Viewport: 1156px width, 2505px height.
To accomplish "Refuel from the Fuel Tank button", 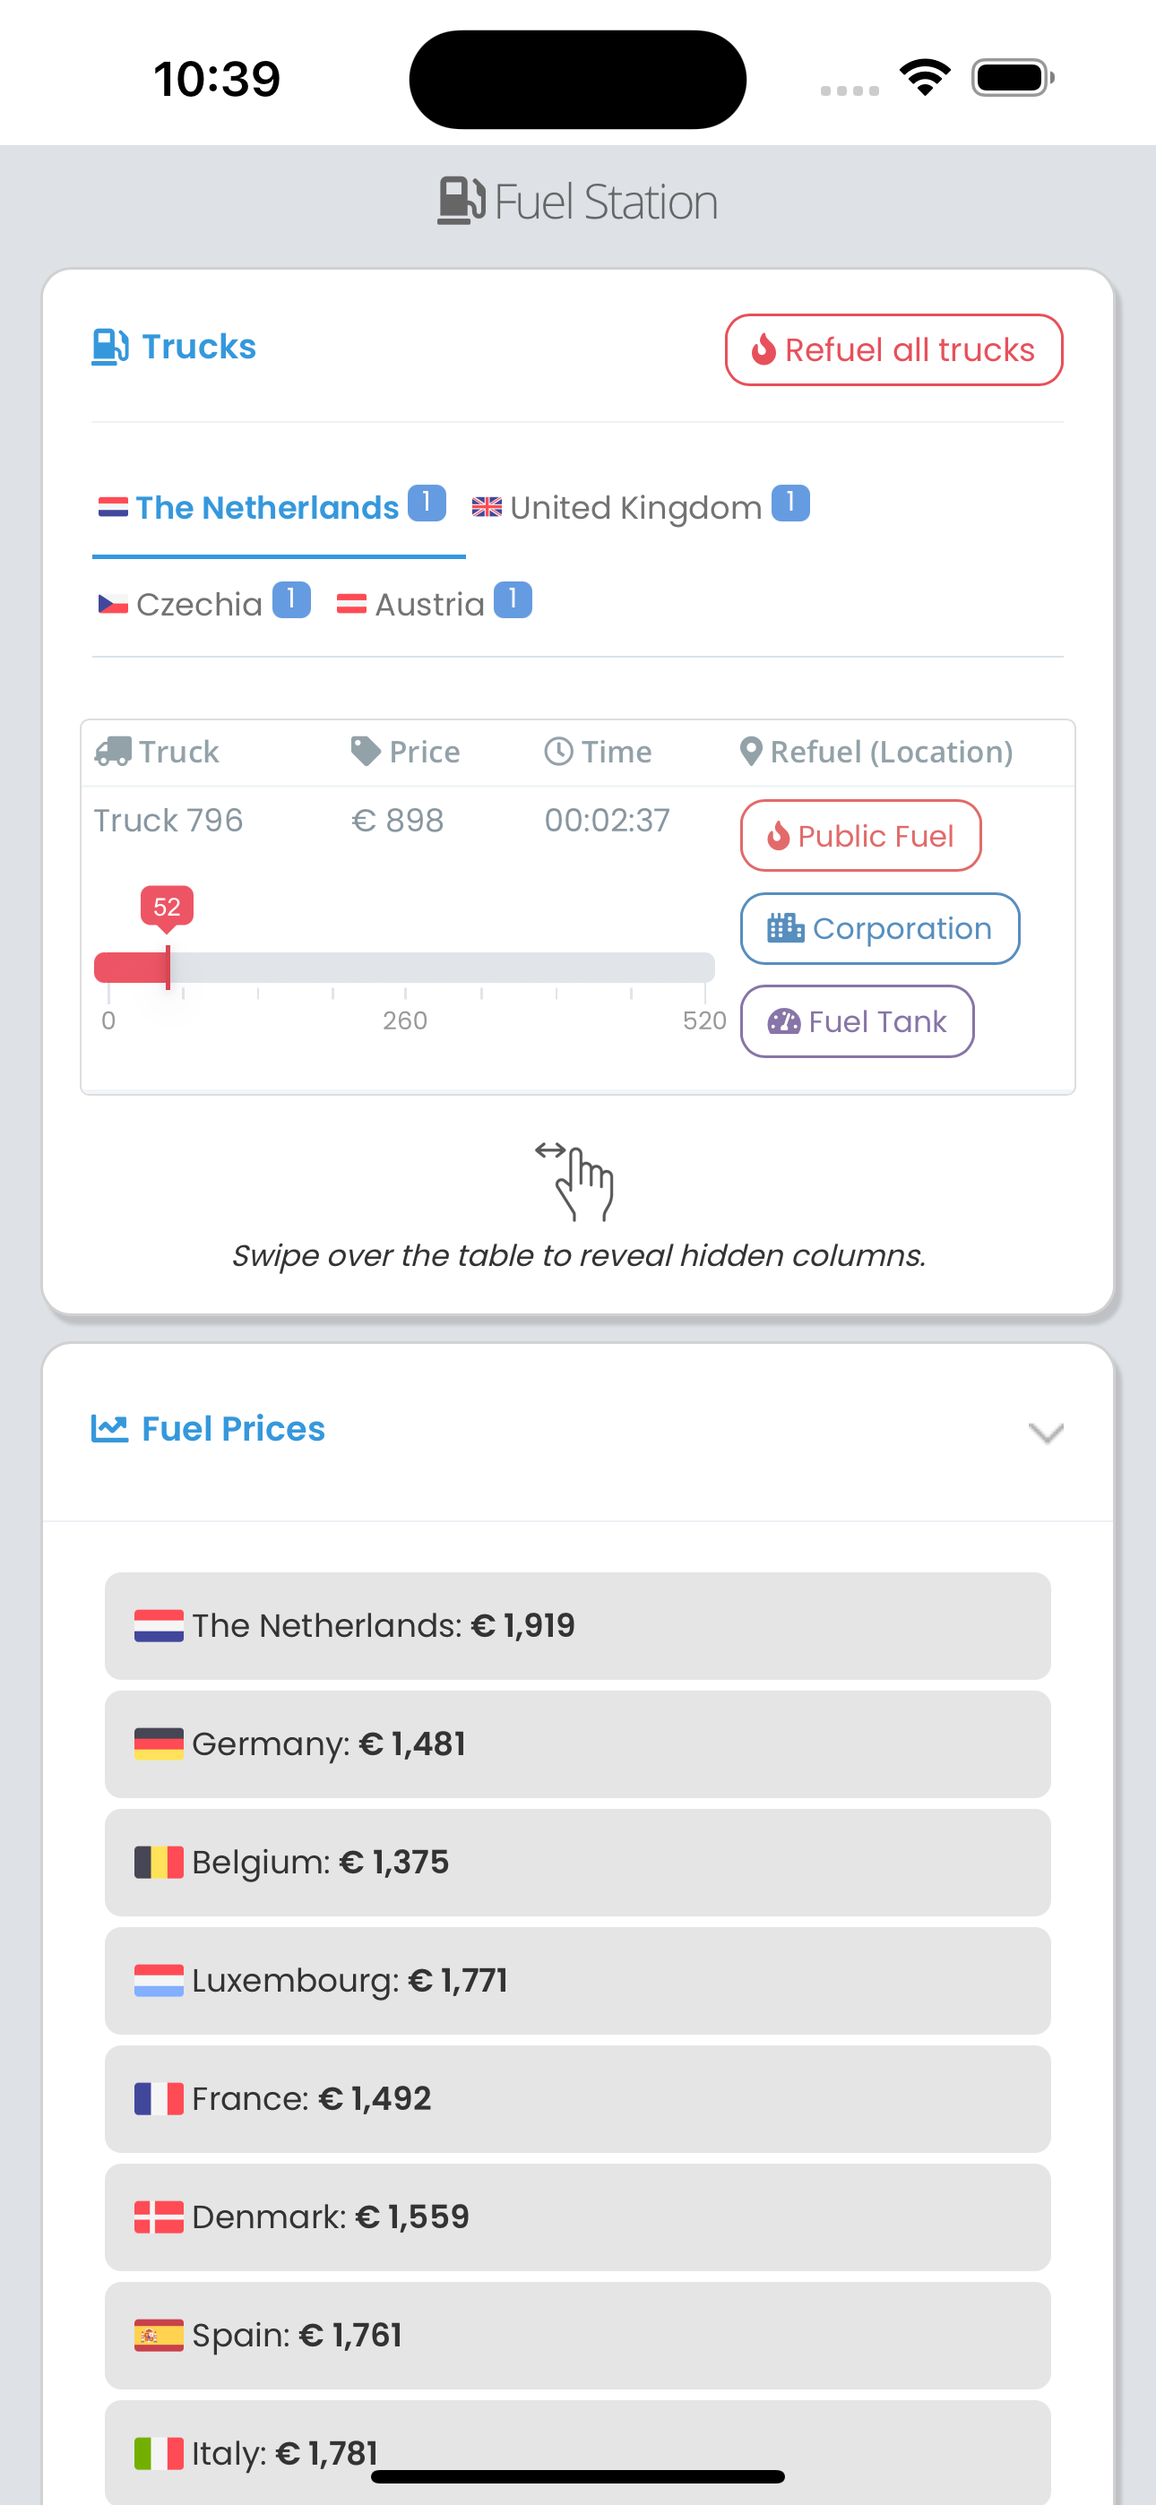I will pos(857,1021).
